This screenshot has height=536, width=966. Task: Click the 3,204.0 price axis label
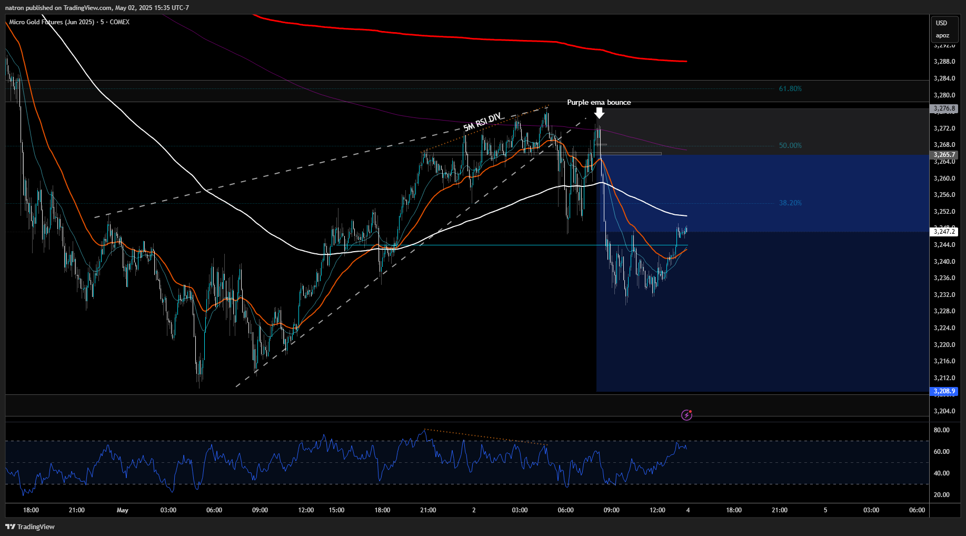(x=944, y=411)
